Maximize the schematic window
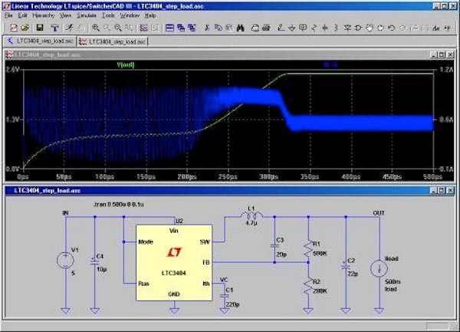 (442, 190)
